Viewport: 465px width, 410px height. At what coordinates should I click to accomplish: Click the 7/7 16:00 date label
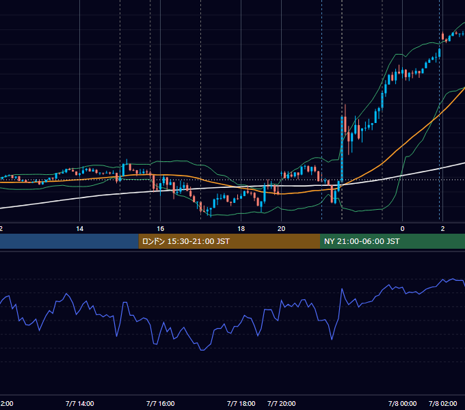[161, 403]
